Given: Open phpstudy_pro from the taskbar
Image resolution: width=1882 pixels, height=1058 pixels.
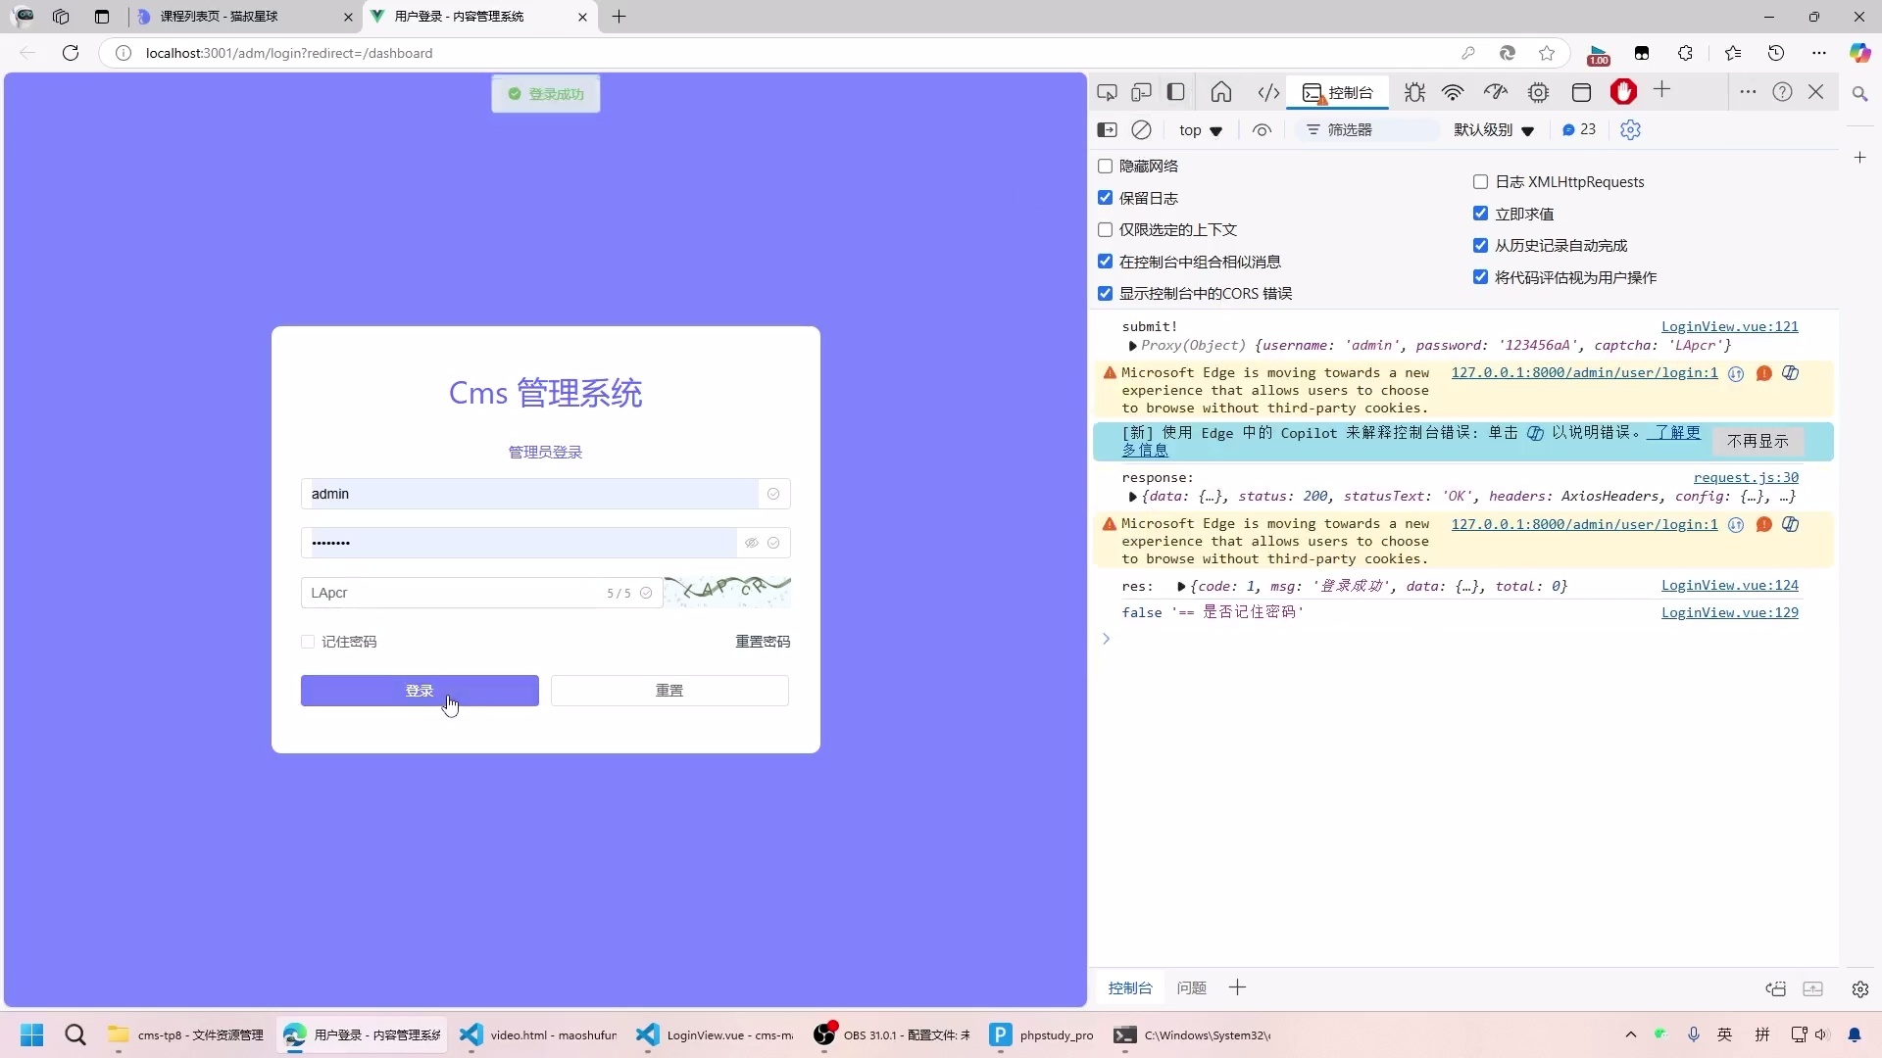Looking at the screenshot, I should coord(1042,1034).
